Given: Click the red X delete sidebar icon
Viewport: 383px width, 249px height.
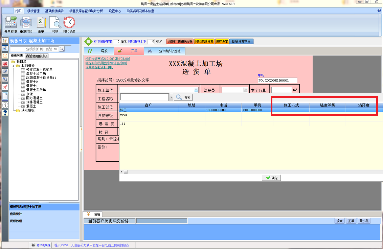Looking at the screenshot, I should pos(5,64).
